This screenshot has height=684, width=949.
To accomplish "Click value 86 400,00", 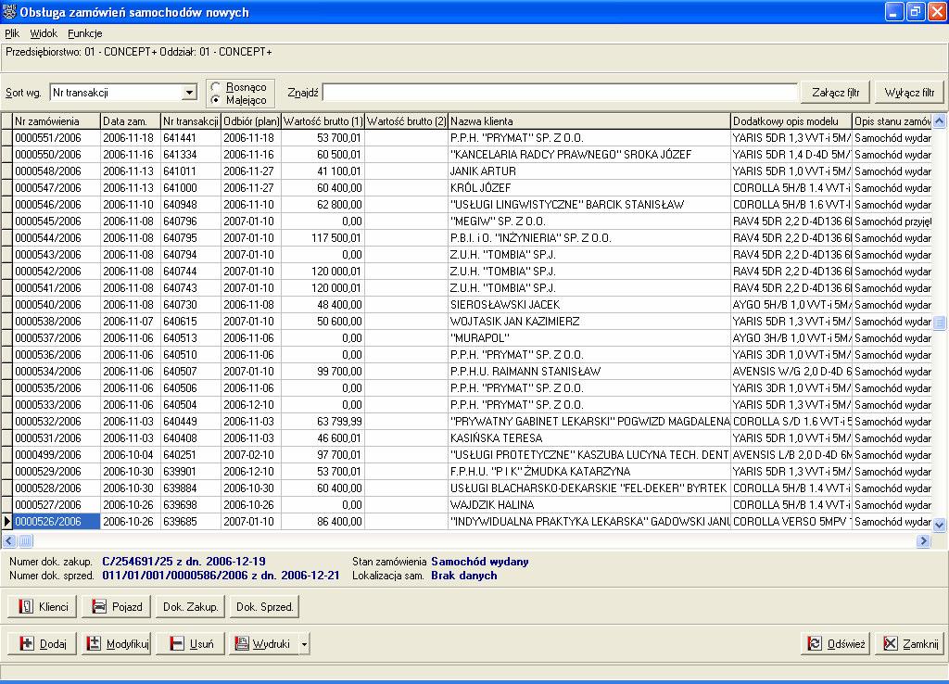I will coord(339,521).
